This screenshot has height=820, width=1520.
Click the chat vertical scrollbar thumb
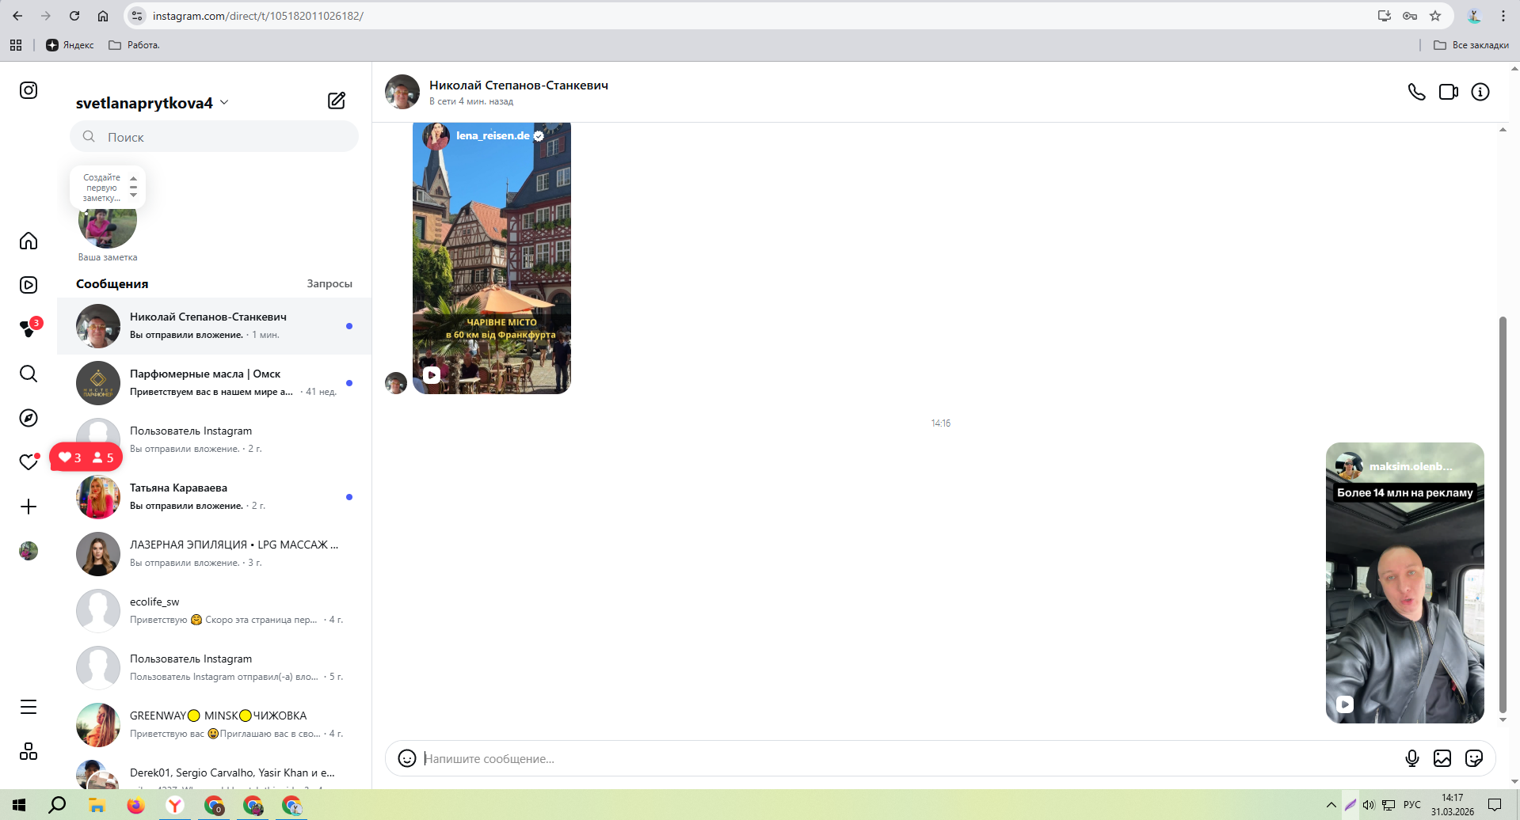coord(1503,514)
